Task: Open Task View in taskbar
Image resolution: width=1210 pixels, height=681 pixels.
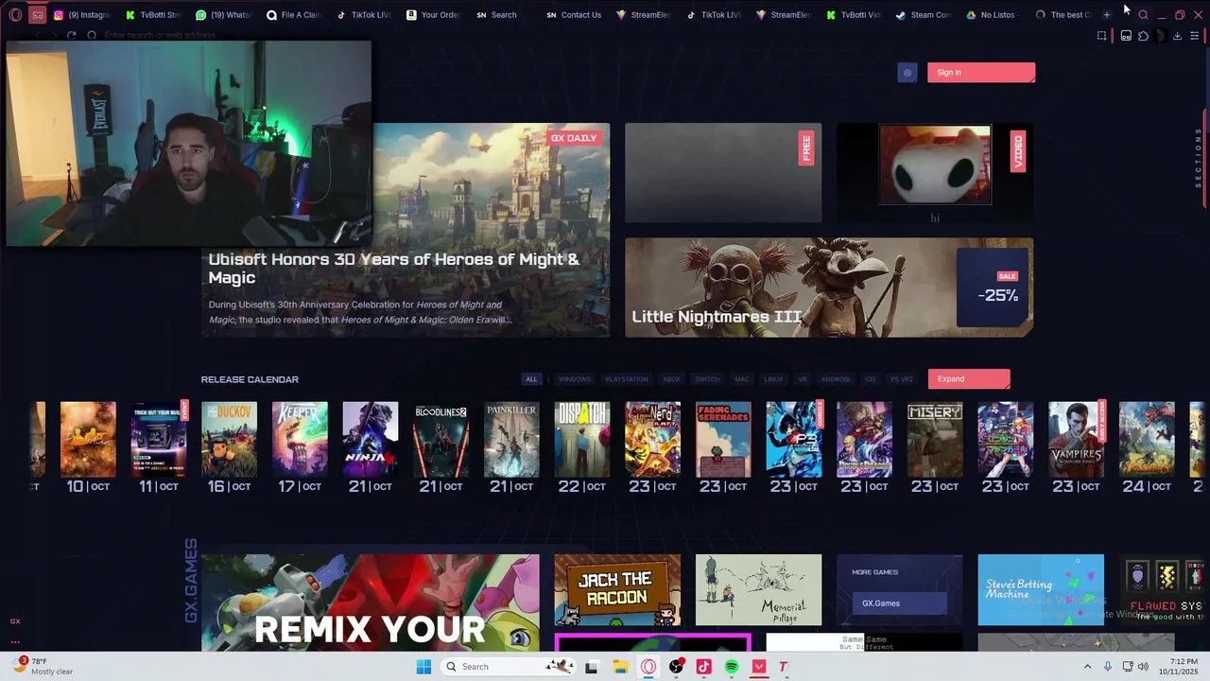Action: [592, 667]
